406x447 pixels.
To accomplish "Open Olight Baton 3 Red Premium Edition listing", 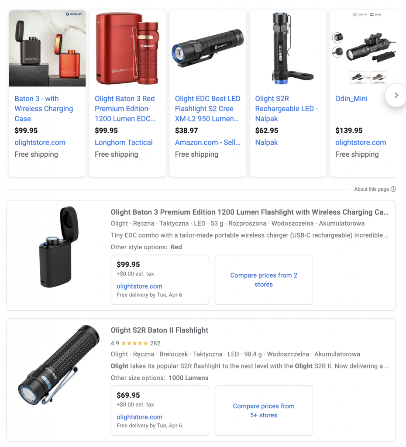I will point(125,109).
